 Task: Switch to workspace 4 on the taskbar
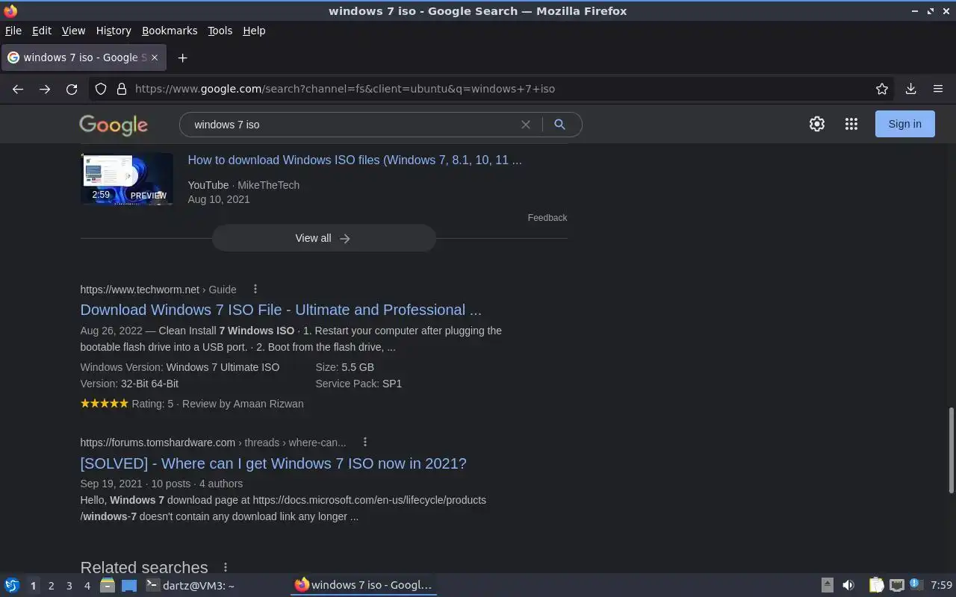click(x=87, y=586)
